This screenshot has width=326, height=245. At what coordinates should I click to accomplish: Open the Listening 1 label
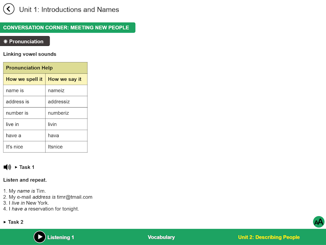click(60, 237)
